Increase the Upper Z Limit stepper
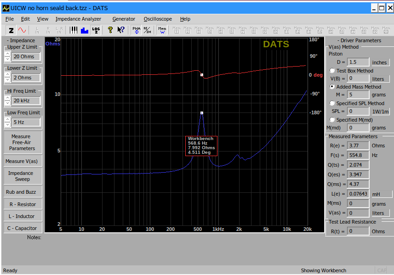Screen dimensions: 394x275 click(x=7, y=54)
